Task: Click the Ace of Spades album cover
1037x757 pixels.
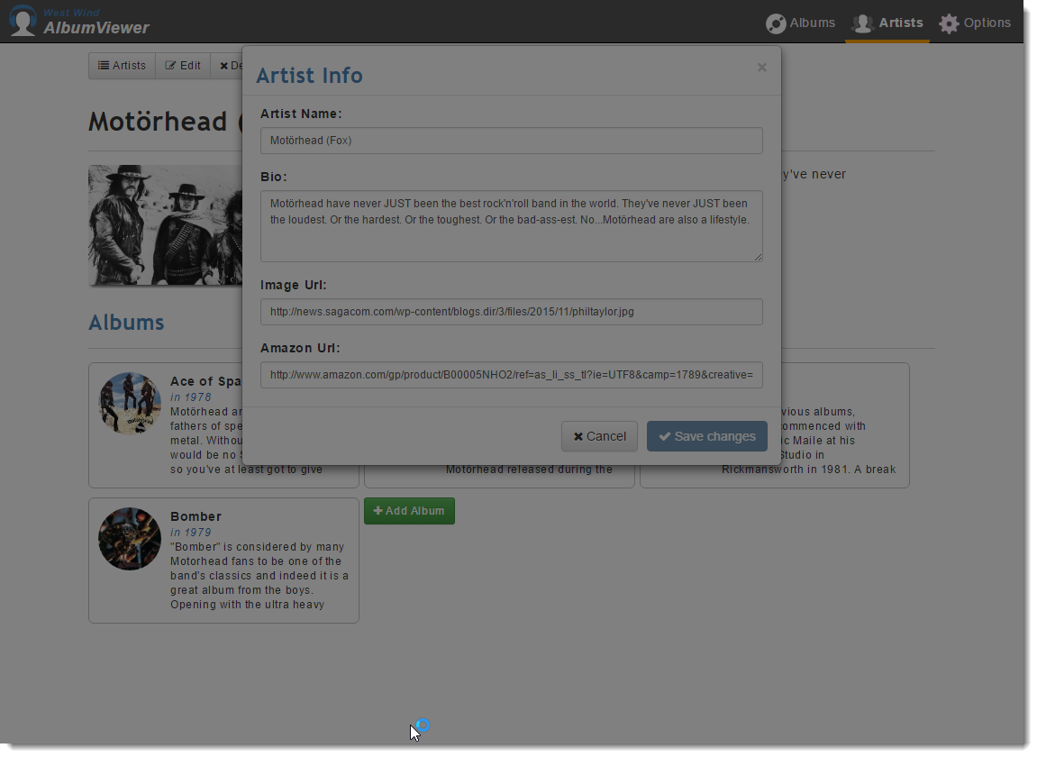Action: 129,403
